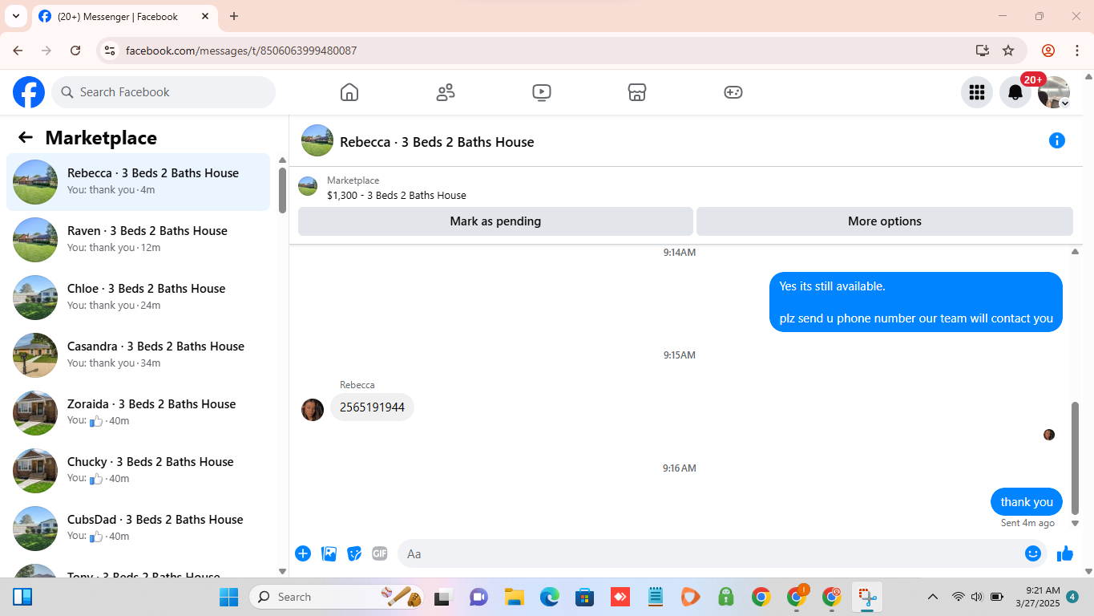Open Microsoft Store from the taskbar
This screenshot has width=1094, height=616.
point(584,597)
